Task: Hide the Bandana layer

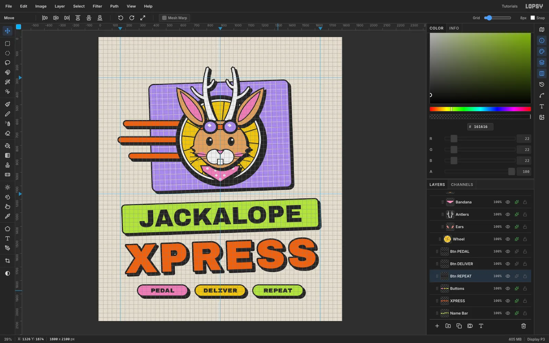Action: [508, 202]
